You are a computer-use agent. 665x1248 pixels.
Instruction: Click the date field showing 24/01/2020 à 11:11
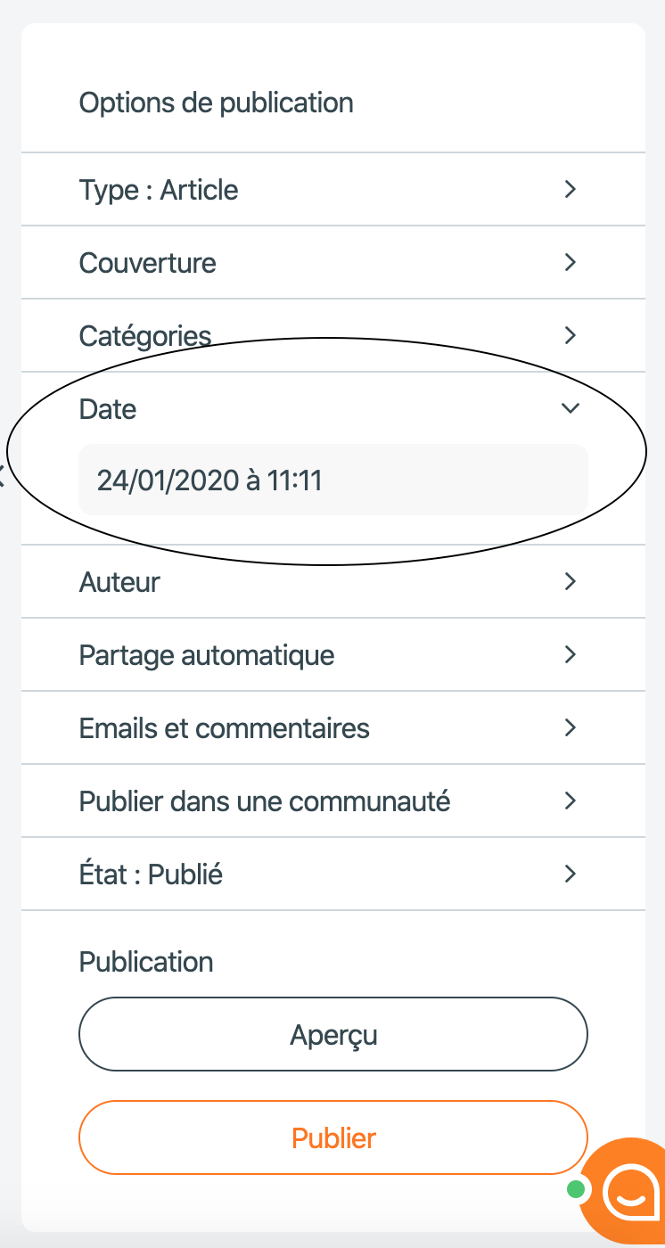point(333,480)
